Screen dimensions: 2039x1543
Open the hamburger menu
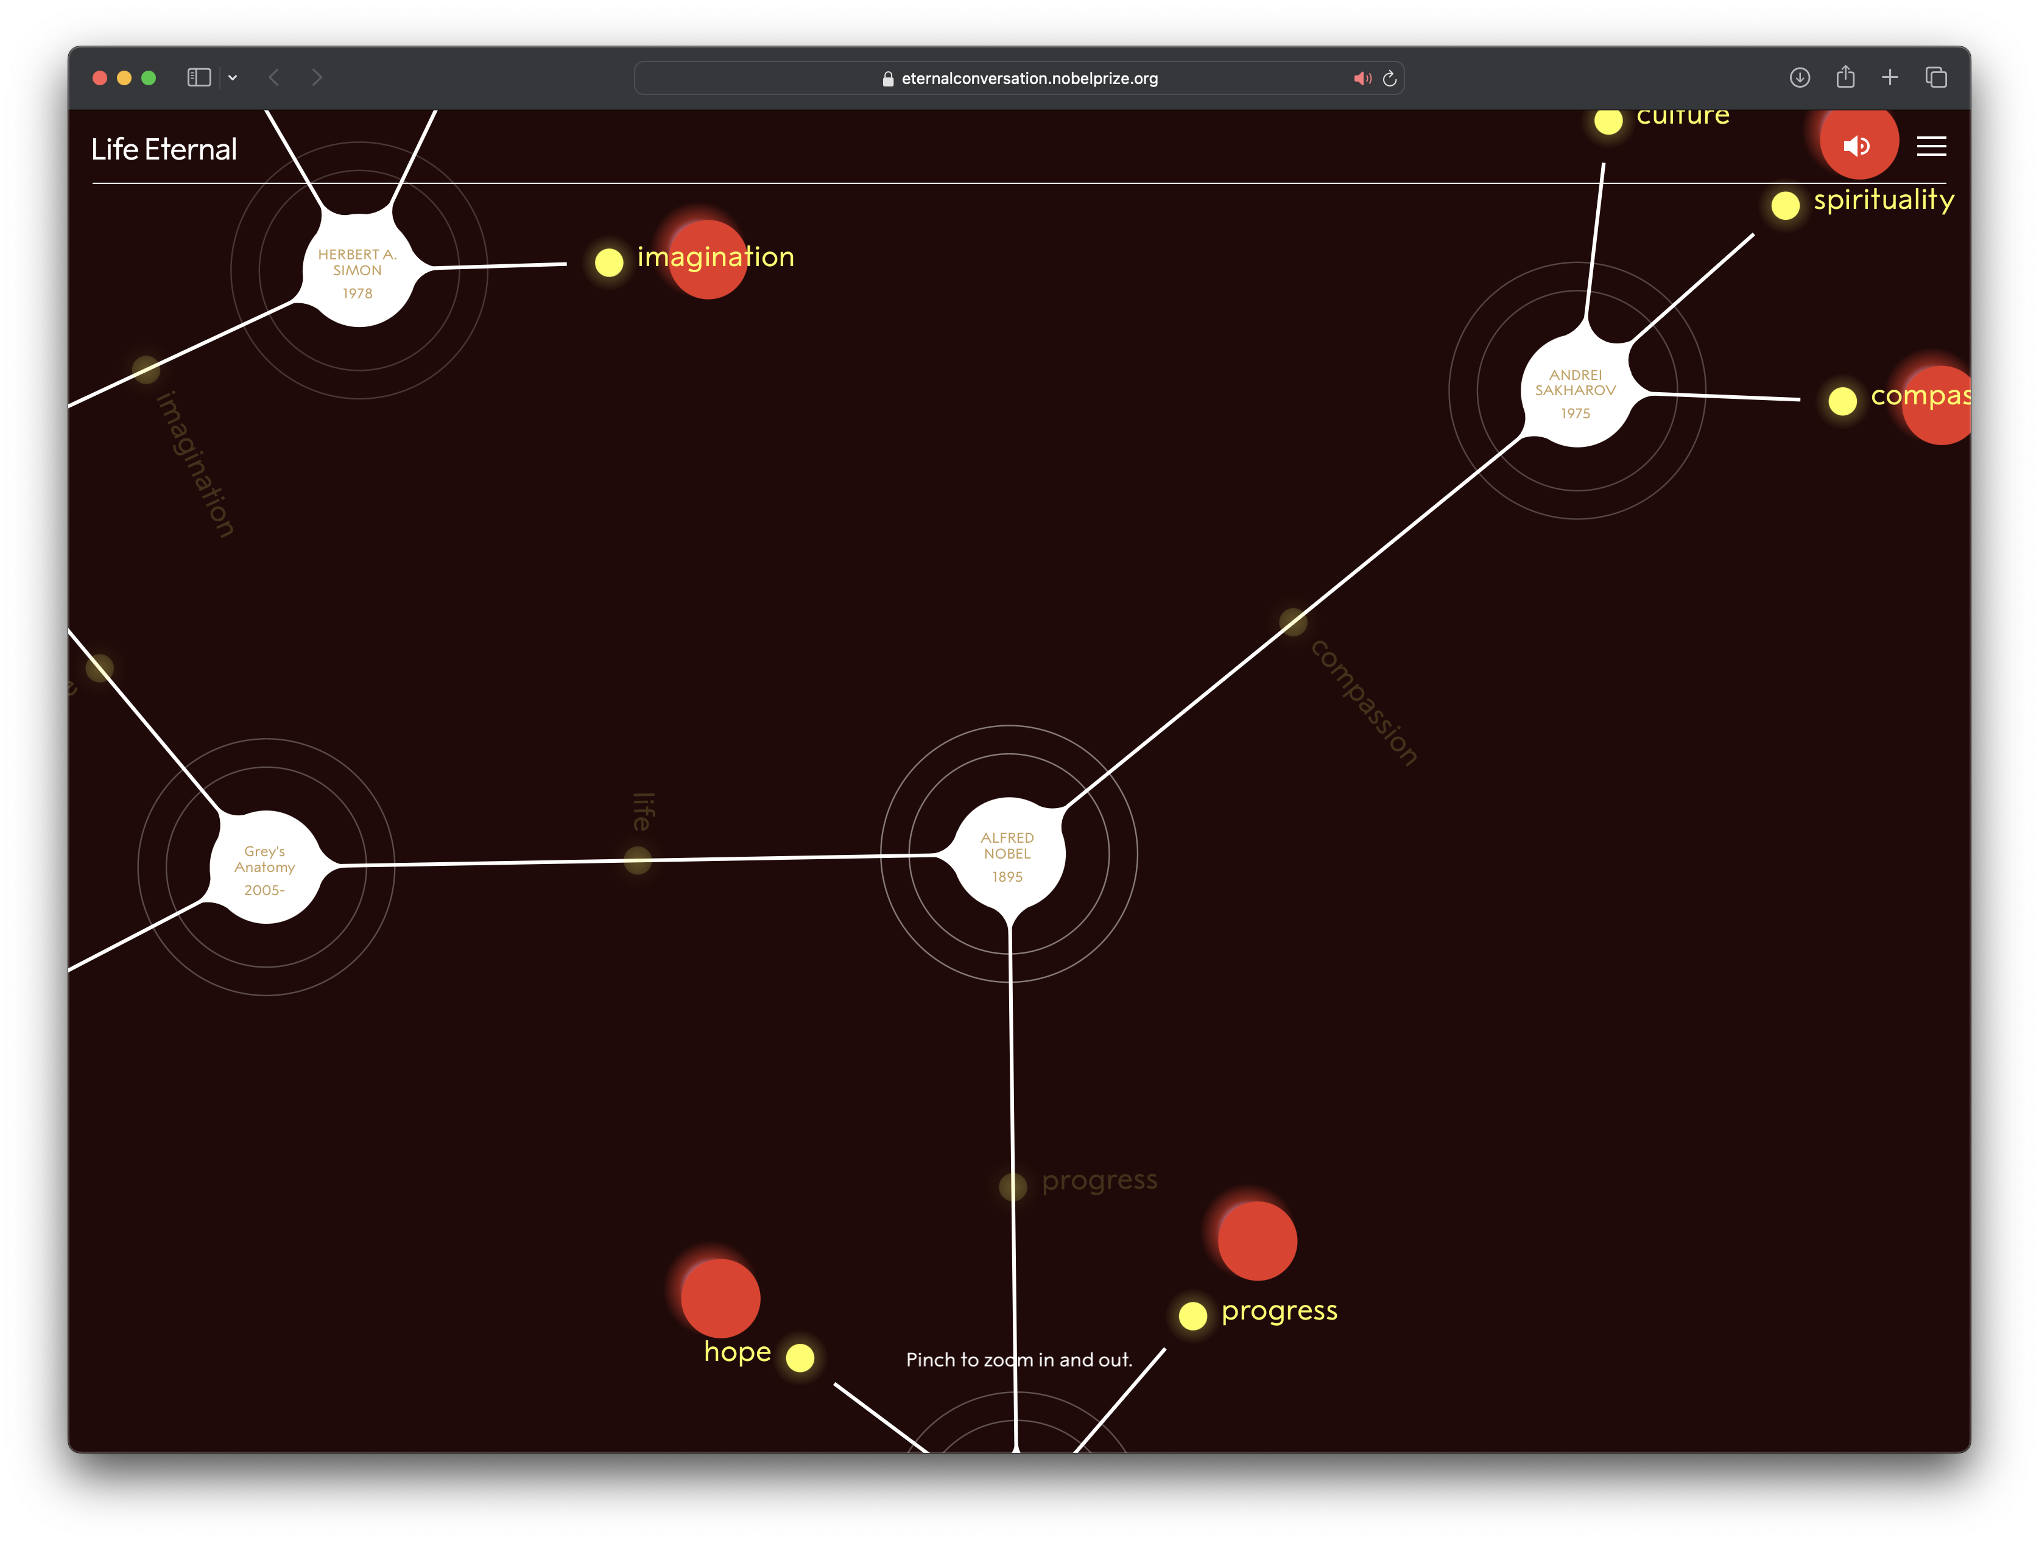(x=1931, y=147)
